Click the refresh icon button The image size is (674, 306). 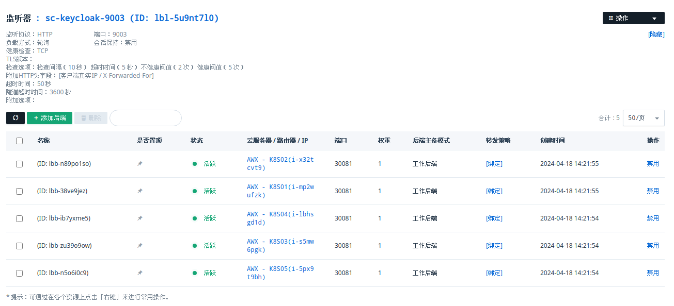coord(15,118)
